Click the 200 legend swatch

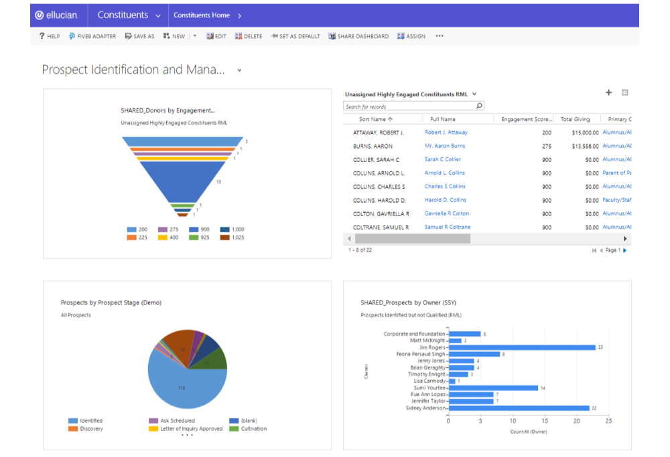(x=131, y=230)
